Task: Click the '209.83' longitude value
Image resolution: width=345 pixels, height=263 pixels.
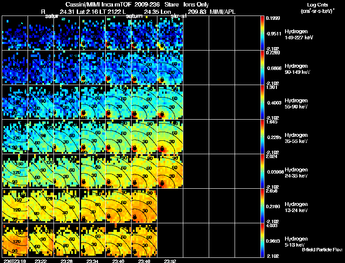Action: (197, 12)
